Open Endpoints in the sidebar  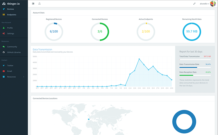(12, 15)
